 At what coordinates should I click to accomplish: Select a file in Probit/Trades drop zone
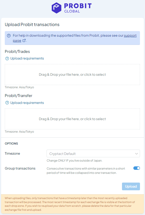click(72, 74)
